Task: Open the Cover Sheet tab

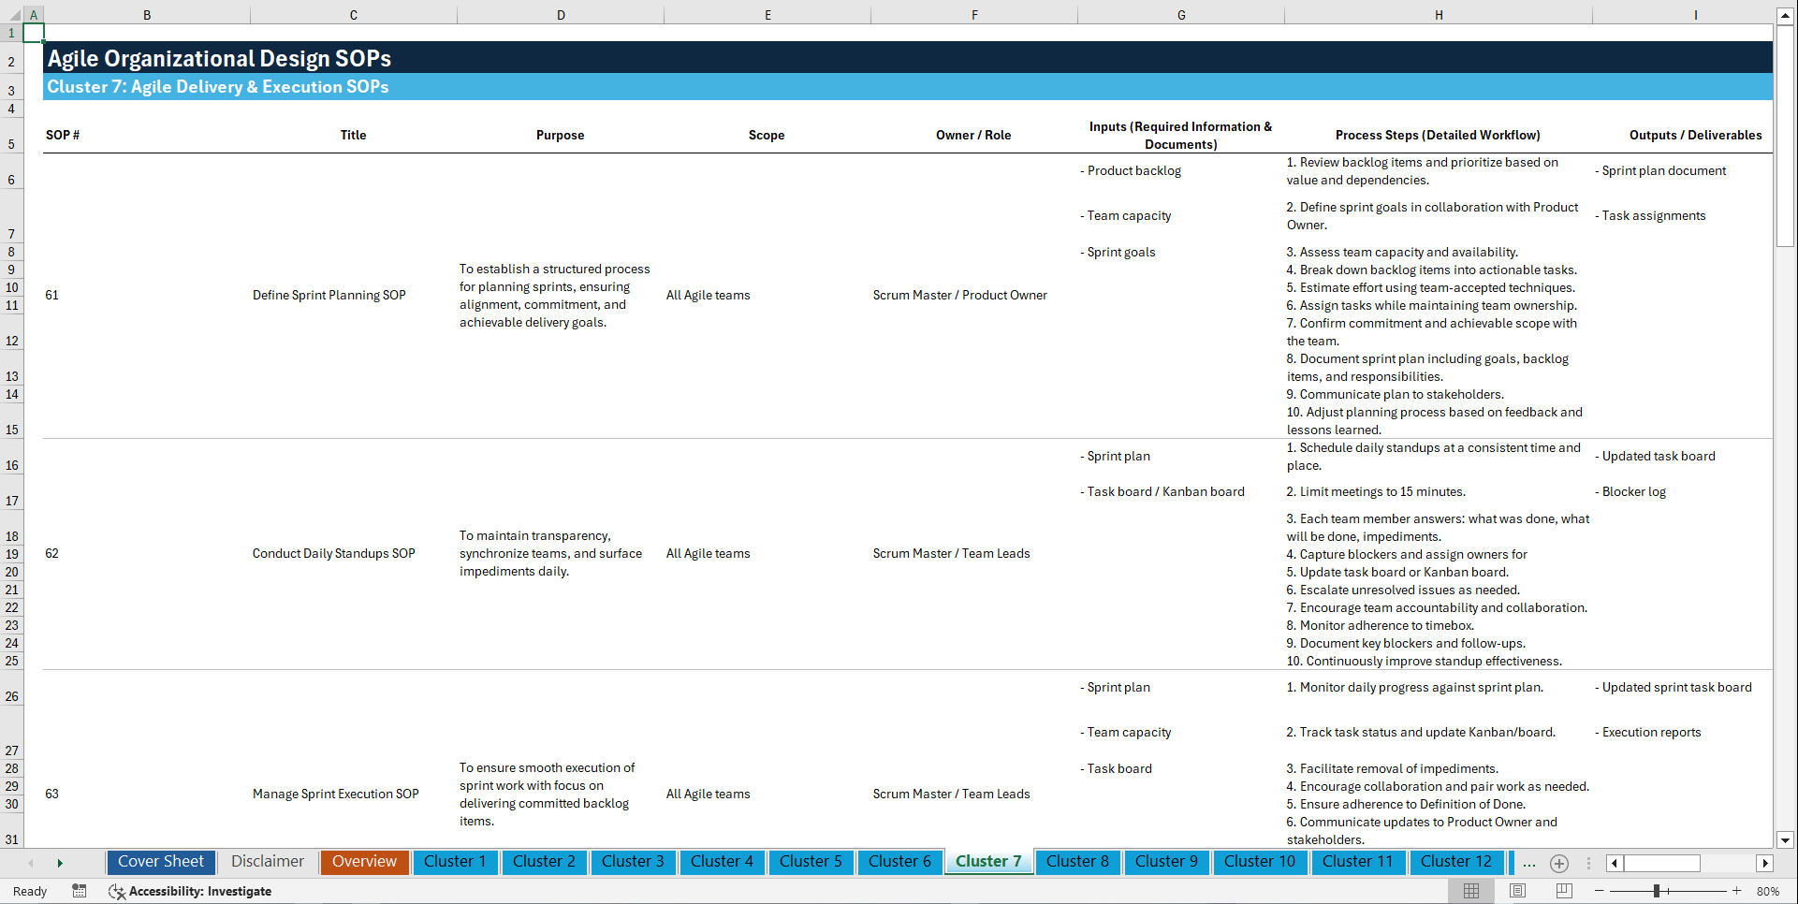Action: [x=160, y=862]
